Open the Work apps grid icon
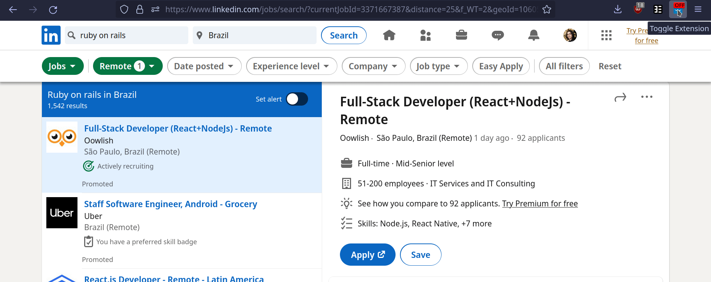The height and width of the screenshot is (282, 711). coord(606,35)
